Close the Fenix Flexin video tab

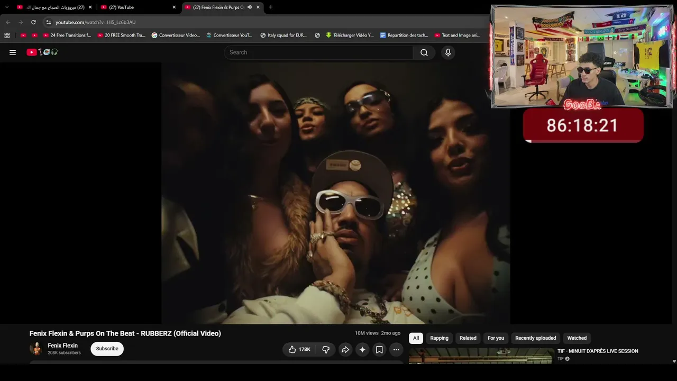[258, 7]
